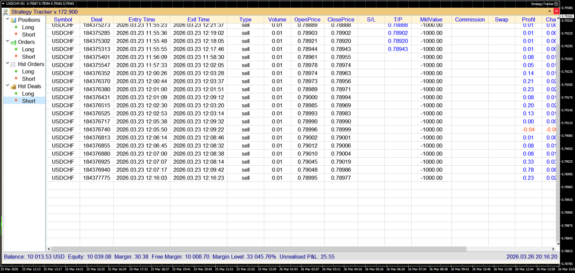
Task: Collapse the Hst Deals tree node
Action: 7,86
